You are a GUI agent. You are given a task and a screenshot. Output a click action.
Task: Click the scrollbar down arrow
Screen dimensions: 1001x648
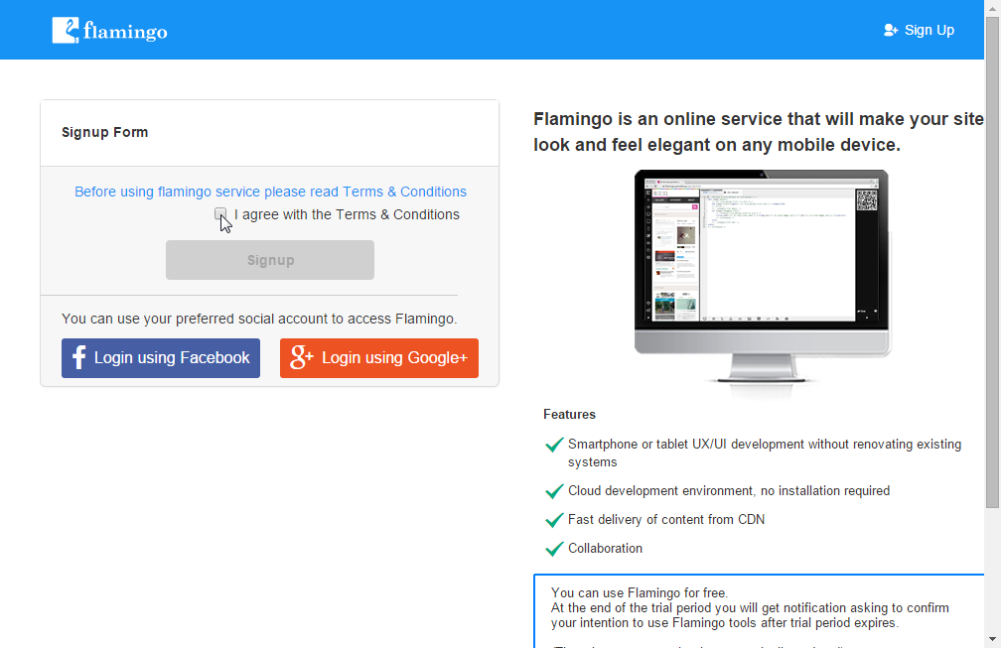click(992, 639)
